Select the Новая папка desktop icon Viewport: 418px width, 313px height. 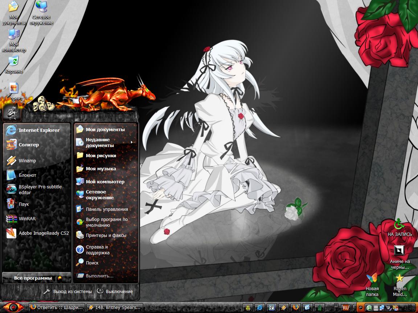372,285
